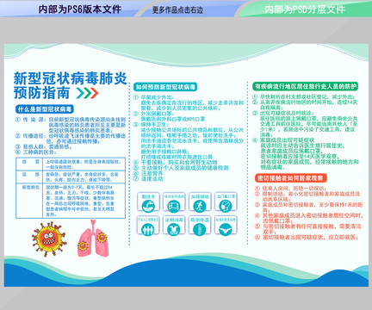Click the 保持手卫生 prevention item
This screenshot has width=372, height=310.
coord(151,124)
